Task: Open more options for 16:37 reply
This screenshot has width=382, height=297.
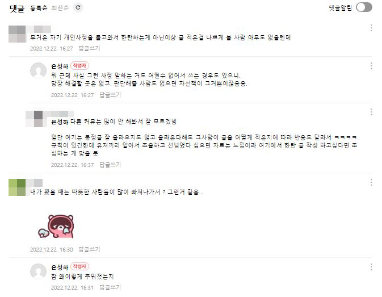Action: pyautogui.click(x=371, y=112)
